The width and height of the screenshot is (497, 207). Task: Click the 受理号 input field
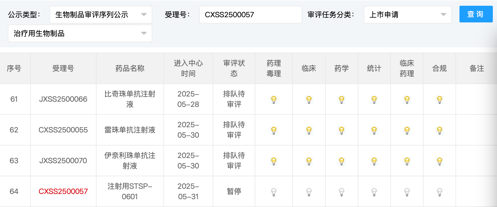click(250, 15)
